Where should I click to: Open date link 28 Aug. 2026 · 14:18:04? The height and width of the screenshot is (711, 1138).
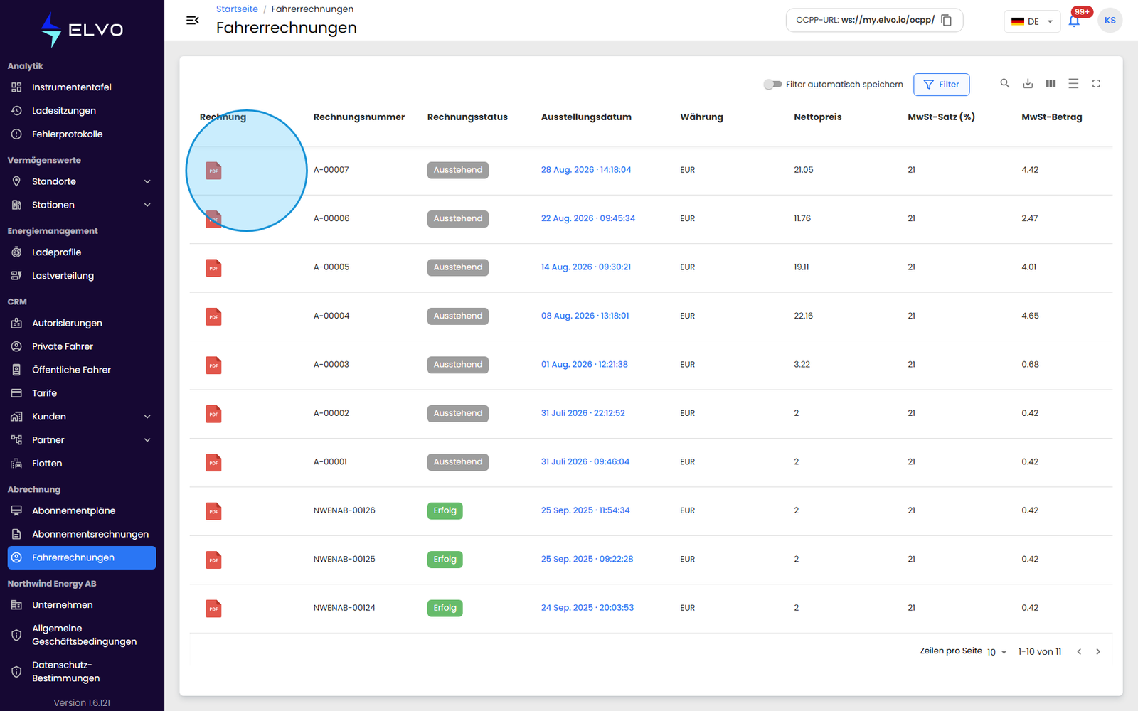tap(586, 170)
